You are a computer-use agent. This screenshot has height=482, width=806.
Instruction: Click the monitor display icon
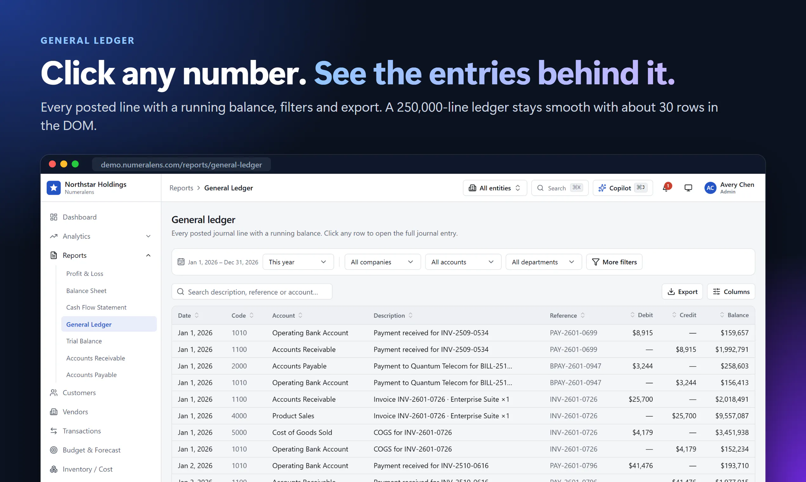(x=688, y=188)
